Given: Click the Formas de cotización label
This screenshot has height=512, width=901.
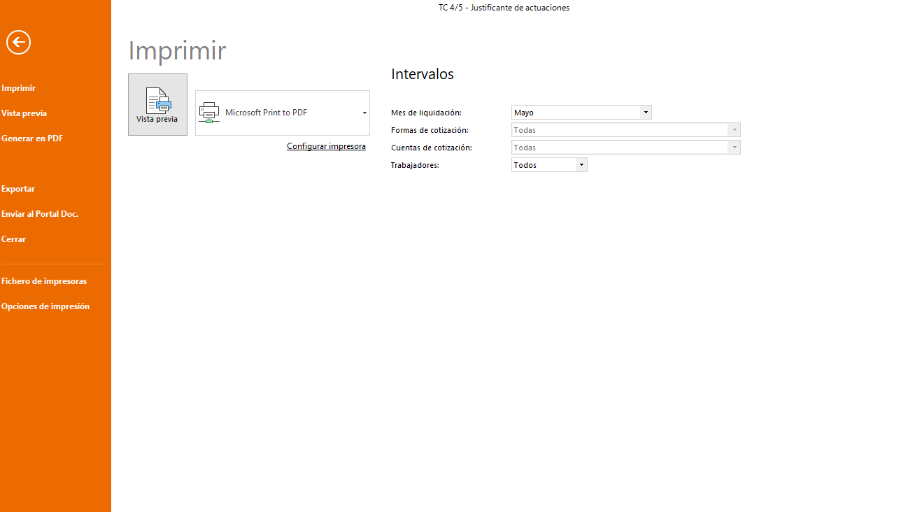Looking at the screenshot, I should point(430,130).
